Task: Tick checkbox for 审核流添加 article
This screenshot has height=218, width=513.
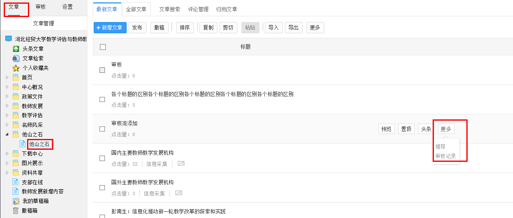Action: click(x=102, y=129)
